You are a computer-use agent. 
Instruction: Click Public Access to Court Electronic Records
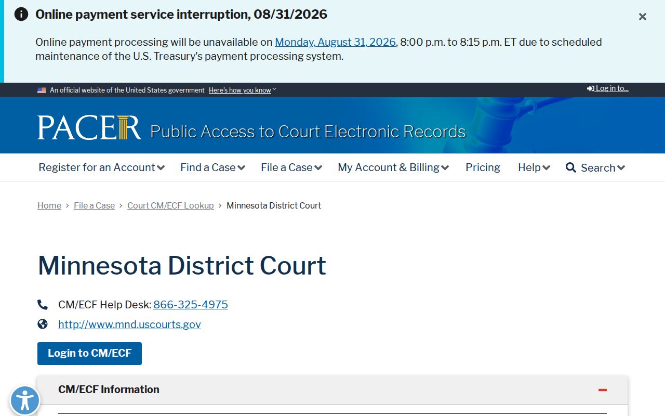(308, 132)
